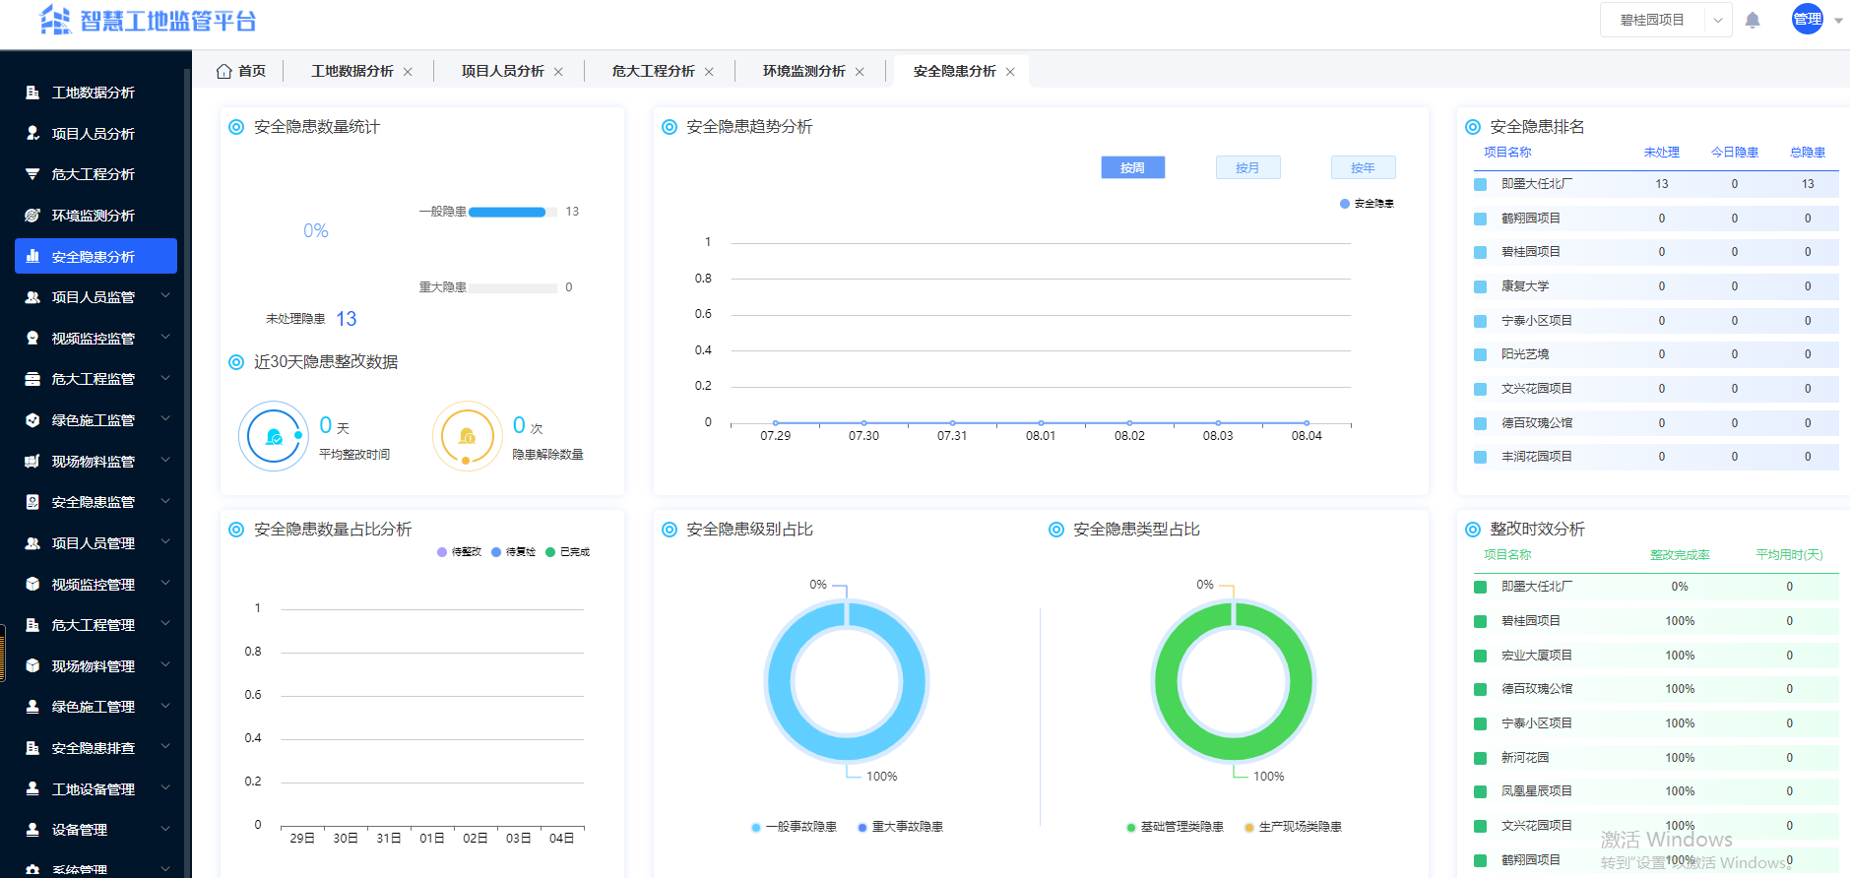This screenshot has width=1850, height=878.
Task: Click the 平均整改时间 circular icon
Action: point(274,436)
